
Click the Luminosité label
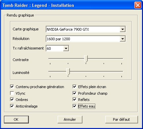21,73
